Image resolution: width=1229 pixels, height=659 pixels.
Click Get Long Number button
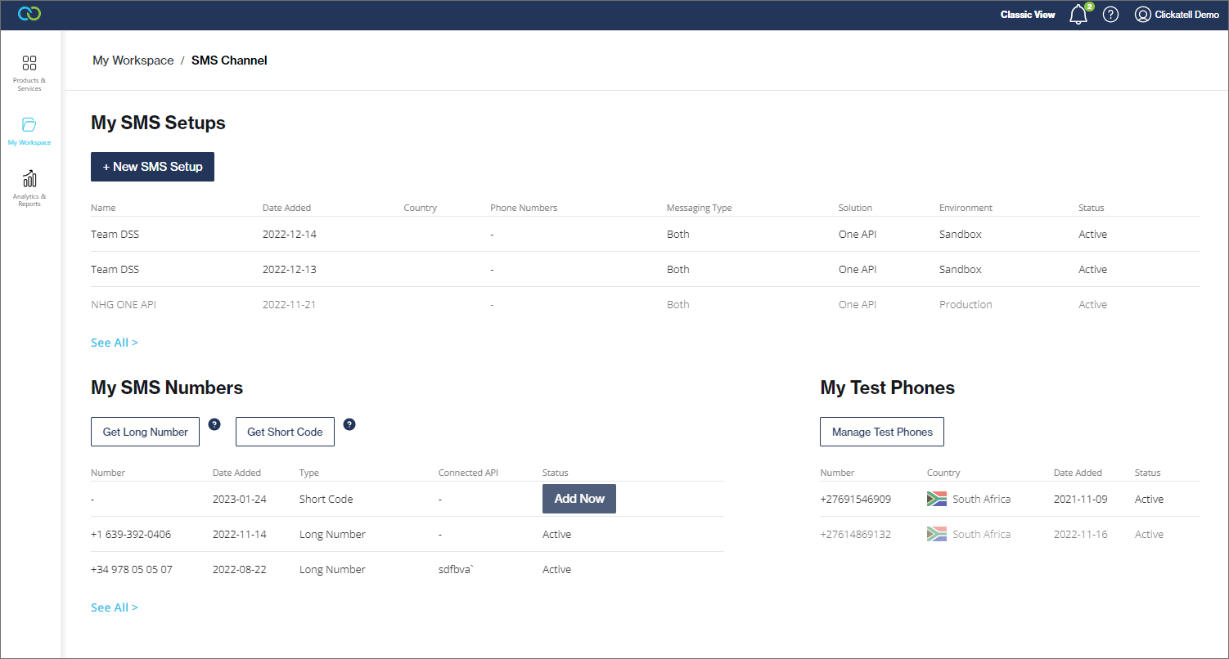click(146, 432)
